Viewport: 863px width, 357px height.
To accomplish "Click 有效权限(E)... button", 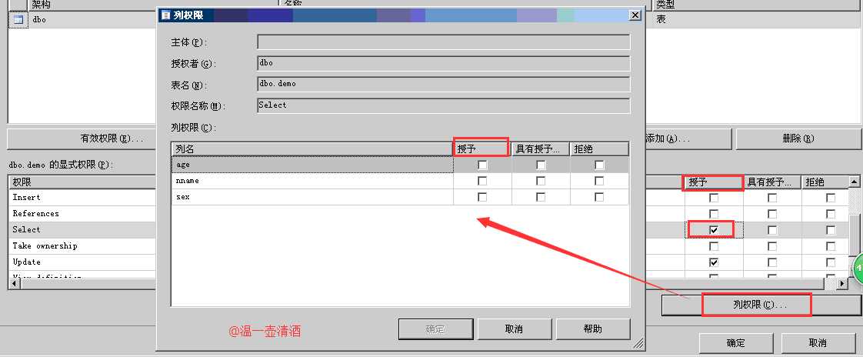I will coord(82,138).
